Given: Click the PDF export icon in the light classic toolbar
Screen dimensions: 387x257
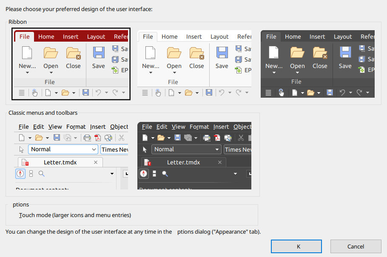Looking at the screenshot, I should point(98,138).
